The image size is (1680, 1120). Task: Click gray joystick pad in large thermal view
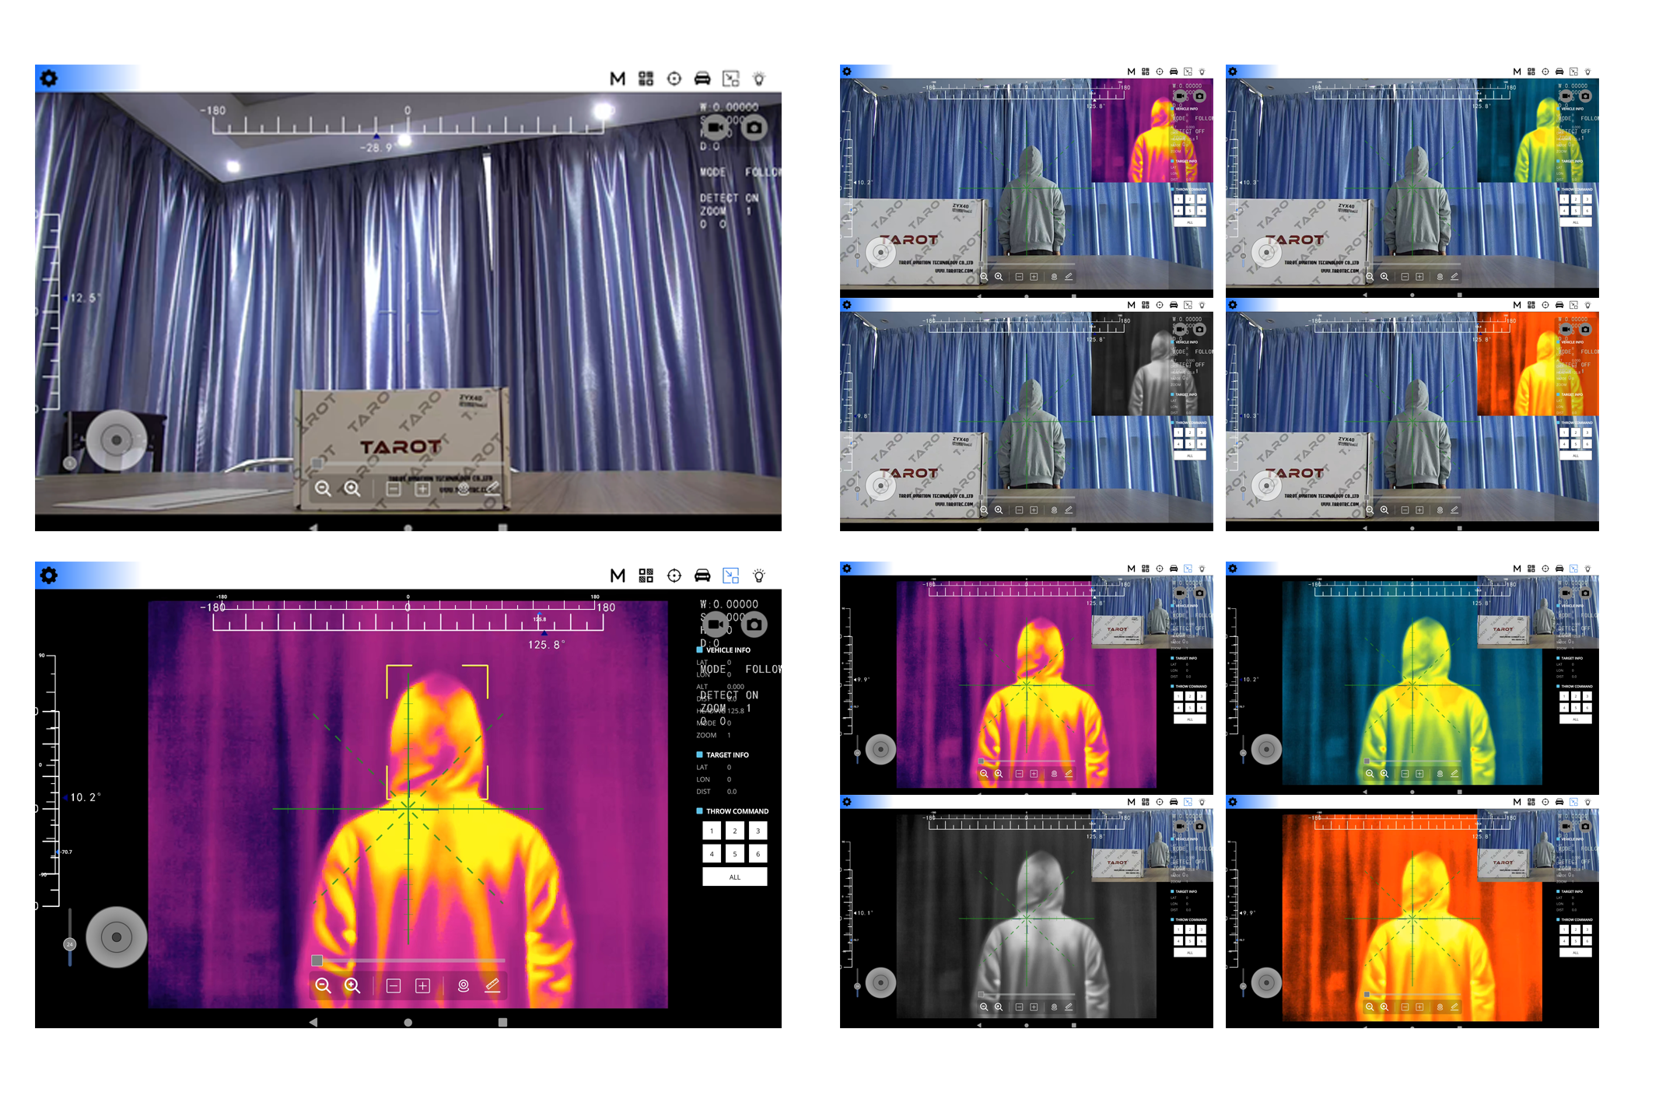point(117,937)
